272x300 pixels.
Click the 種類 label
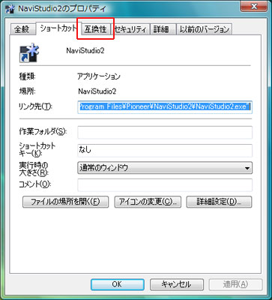[27, 76]
